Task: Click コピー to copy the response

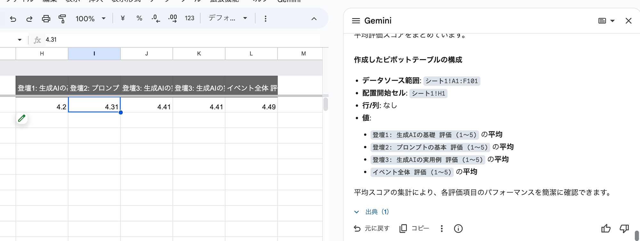Action: click(414, 229)
